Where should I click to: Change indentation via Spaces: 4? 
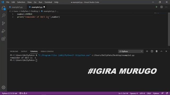[x=134, y=93]
